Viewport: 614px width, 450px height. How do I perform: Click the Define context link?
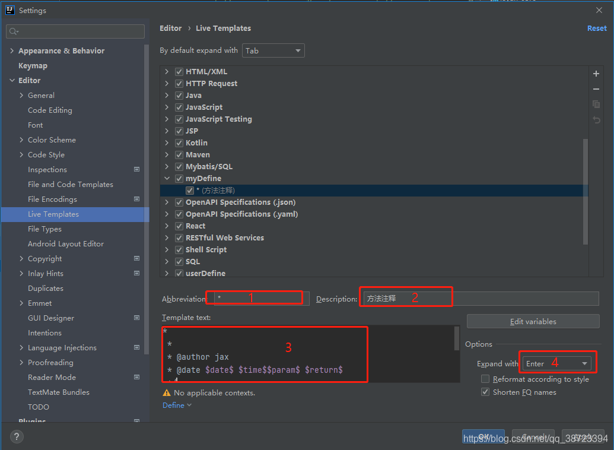pyautogui.click(x=177, y=405)
